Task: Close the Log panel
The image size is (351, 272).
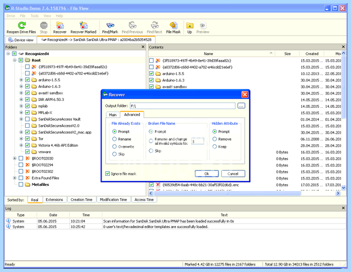Action: [343, 208]
